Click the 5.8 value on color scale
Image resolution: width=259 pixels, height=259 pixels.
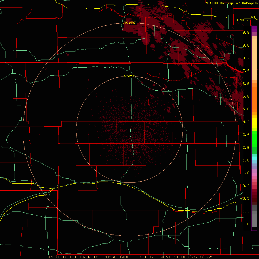(x=246, y=96)
